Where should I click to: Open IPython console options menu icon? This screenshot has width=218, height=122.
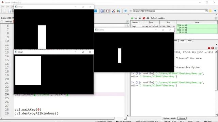(216, 48)
